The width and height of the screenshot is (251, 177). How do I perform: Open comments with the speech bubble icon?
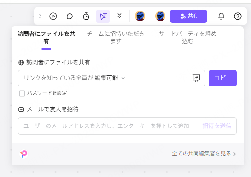coord(70,16)
